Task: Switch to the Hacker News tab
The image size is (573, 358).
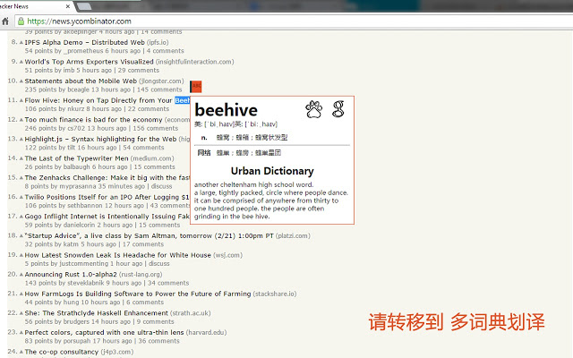Action: tap(35, 6)
